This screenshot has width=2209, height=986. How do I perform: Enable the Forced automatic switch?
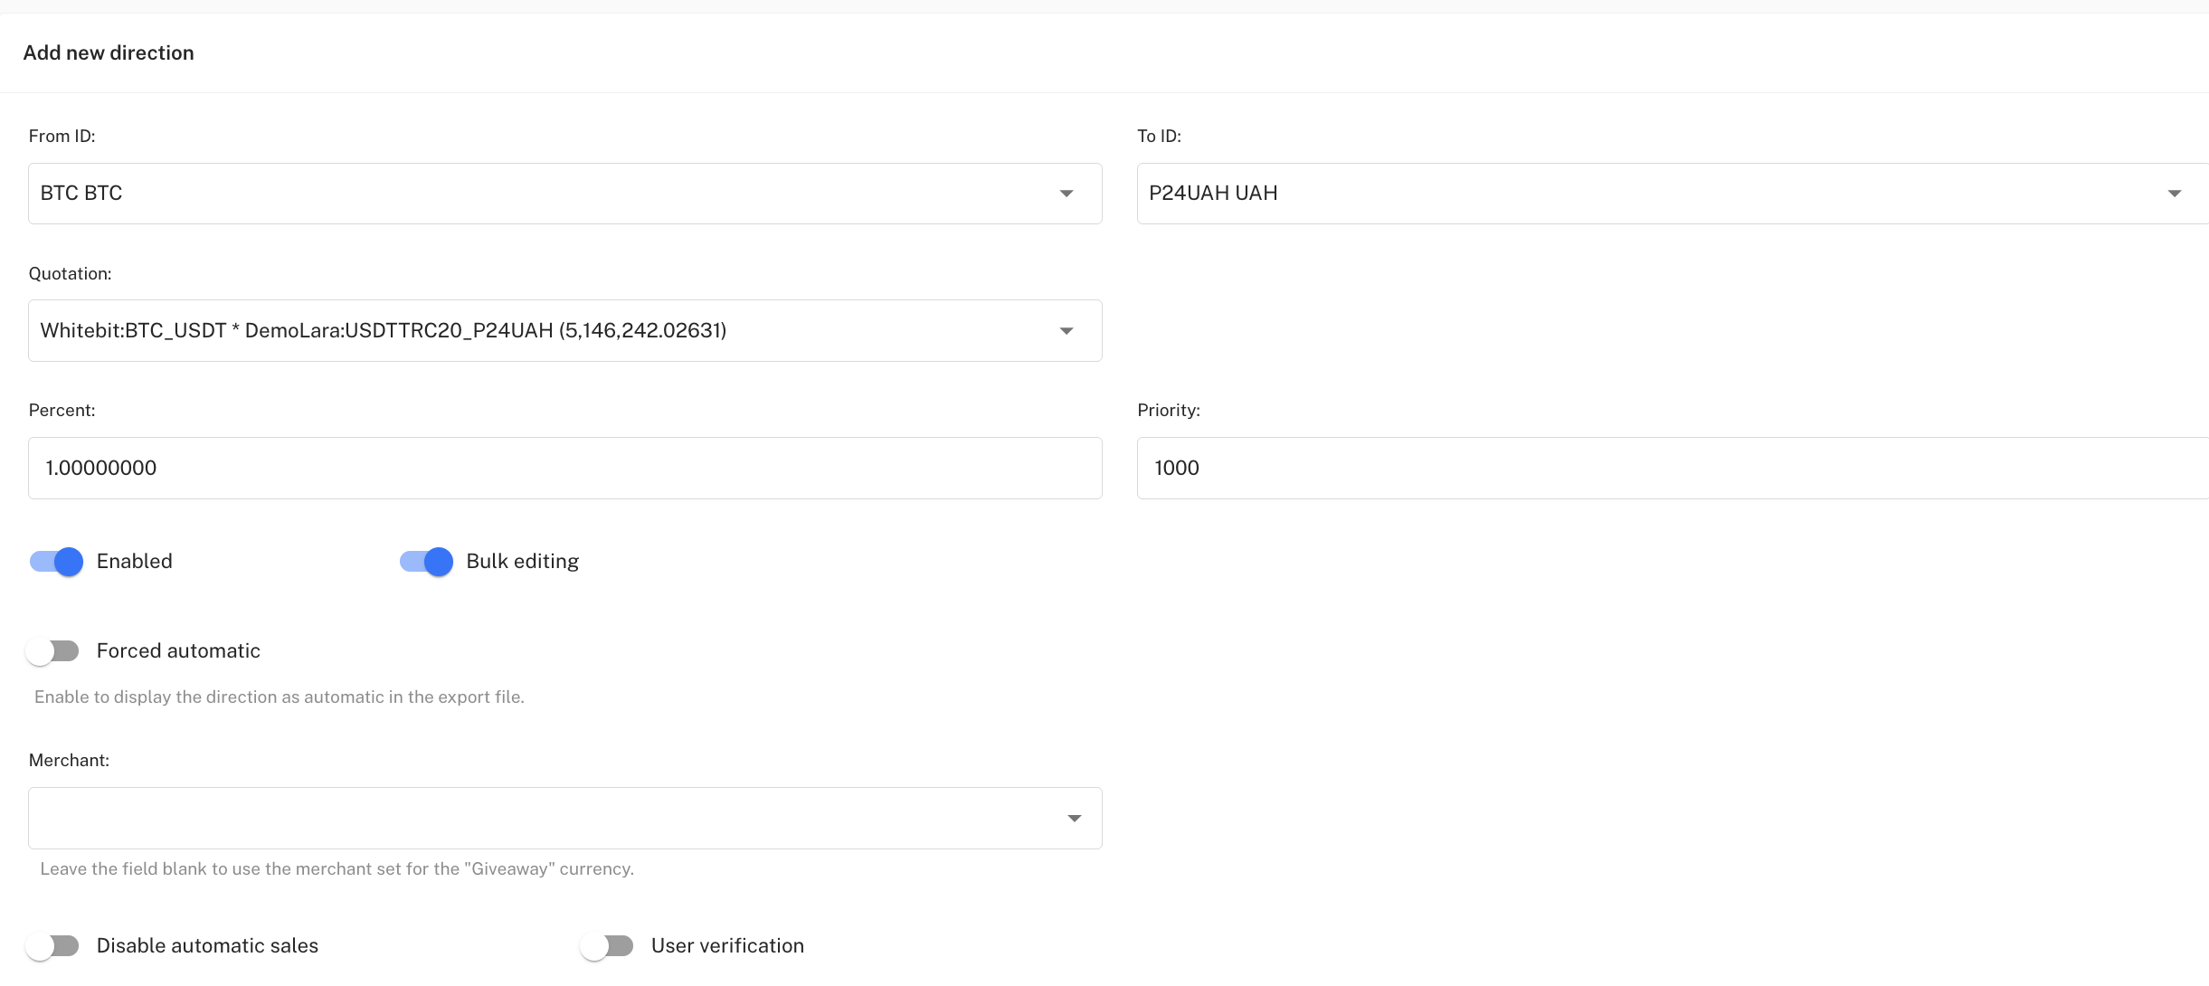point(52,651)
